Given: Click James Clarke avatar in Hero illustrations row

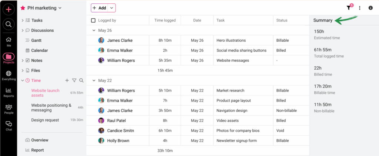Looking at the screenshot, I should click(101, 41).
